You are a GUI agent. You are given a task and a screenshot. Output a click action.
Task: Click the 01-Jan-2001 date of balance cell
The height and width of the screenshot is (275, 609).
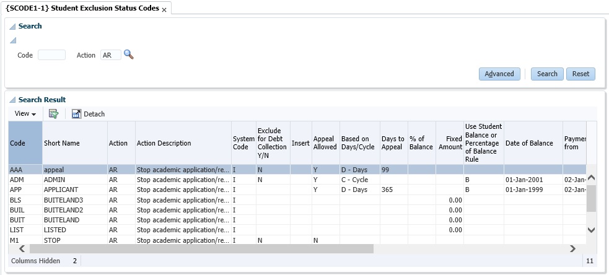pyautogui.click(x=533, y=180)
